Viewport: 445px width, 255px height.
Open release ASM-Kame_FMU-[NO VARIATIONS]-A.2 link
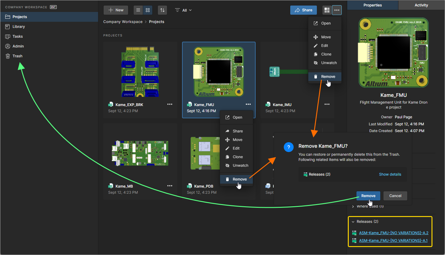[394, 233]
